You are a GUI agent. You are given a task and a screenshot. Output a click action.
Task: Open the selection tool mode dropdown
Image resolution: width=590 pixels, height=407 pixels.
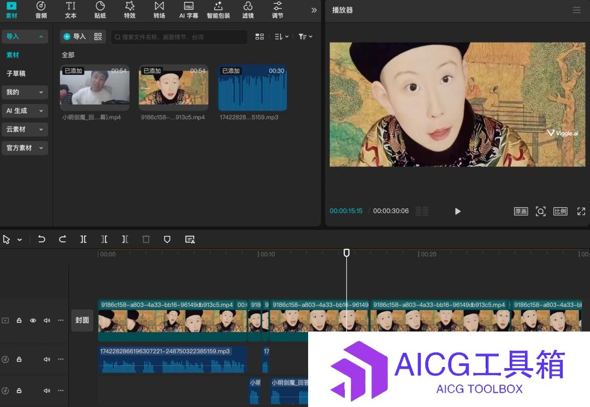click(x=20, y=240)
